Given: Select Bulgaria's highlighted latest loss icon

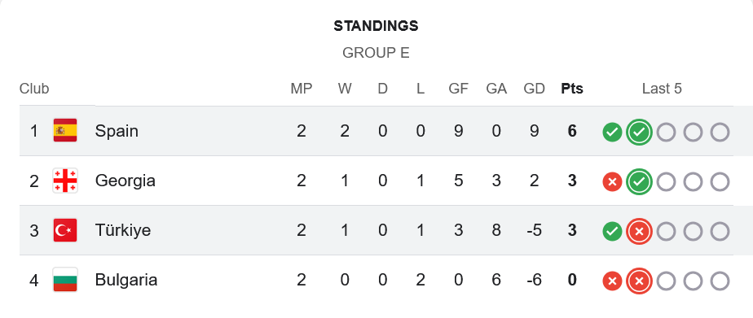Looking at the screenshot, I should 639,281.
